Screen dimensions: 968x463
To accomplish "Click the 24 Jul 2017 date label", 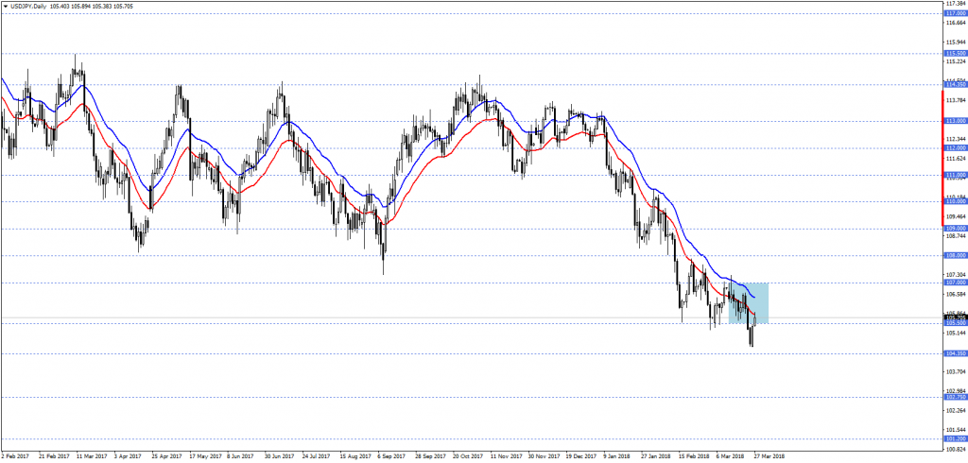I will click(x=318, y=457).
